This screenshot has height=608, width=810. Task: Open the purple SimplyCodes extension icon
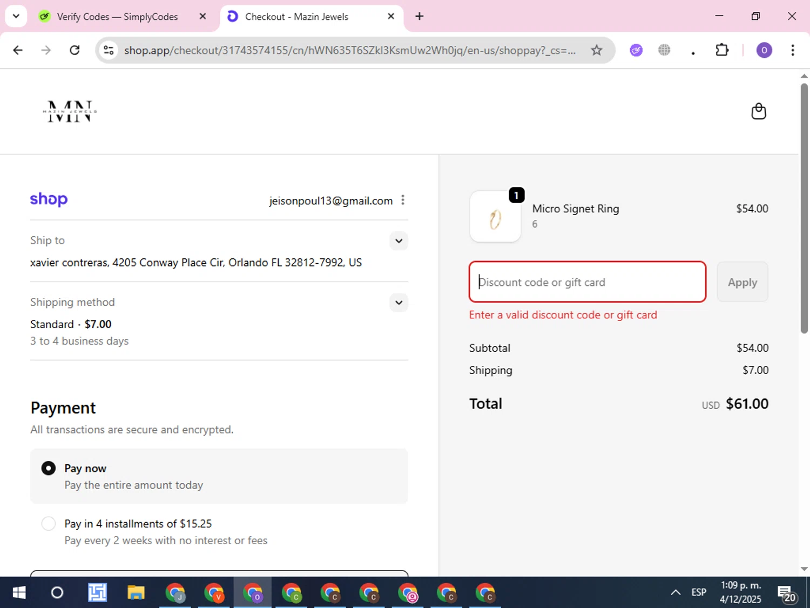[636, 50]
